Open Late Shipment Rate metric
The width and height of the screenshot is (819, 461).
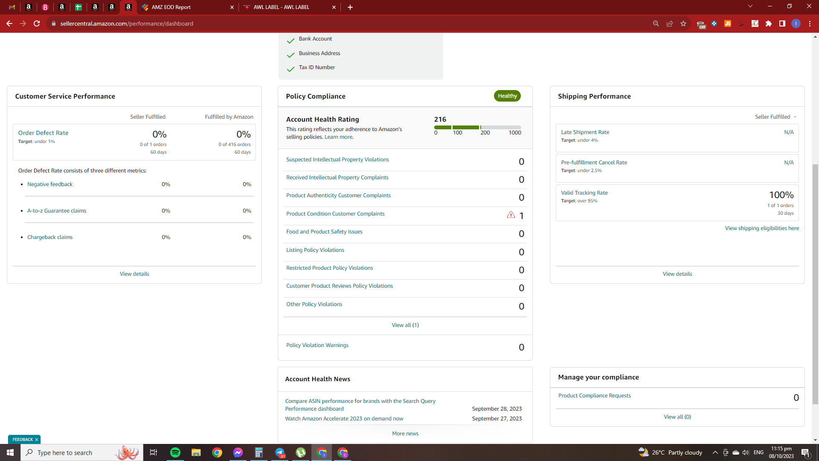click(585, 132)
